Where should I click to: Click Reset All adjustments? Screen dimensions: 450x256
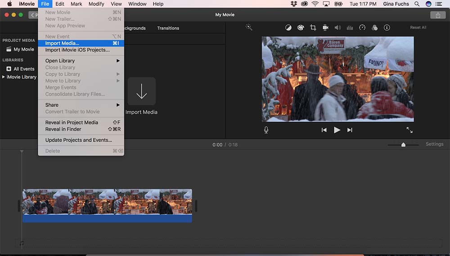click(x=418, y=27)
